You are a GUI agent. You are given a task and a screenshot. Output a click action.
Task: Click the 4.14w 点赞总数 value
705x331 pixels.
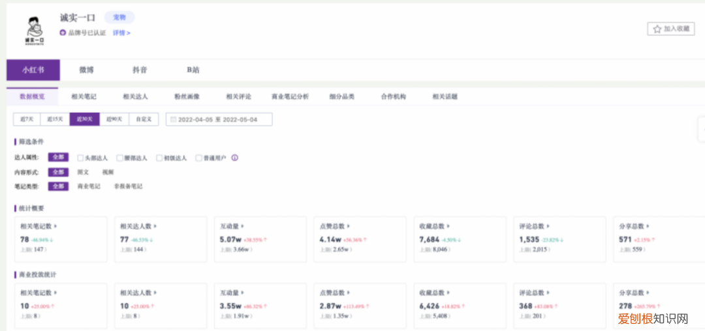(330, 240)
